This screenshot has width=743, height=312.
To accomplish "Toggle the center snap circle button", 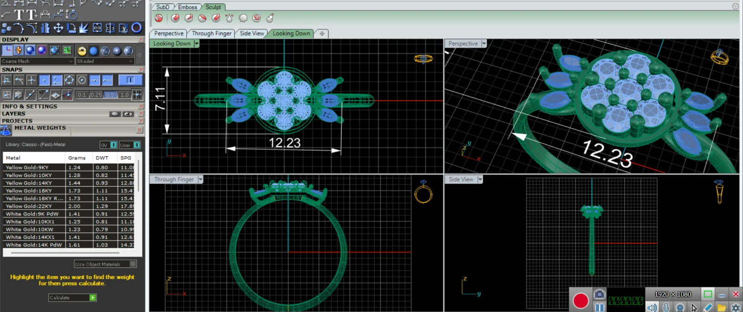I will point(82,80).
